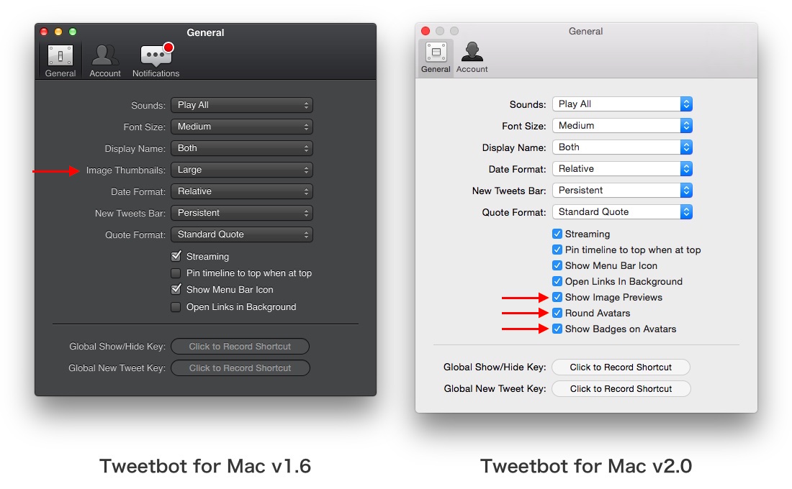Toggle Pin timeline to top in dark window

tap(176, 273)
